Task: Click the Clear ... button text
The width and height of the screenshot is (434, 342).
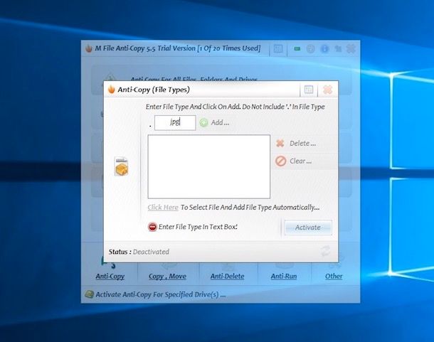Action: pos(300,161)
